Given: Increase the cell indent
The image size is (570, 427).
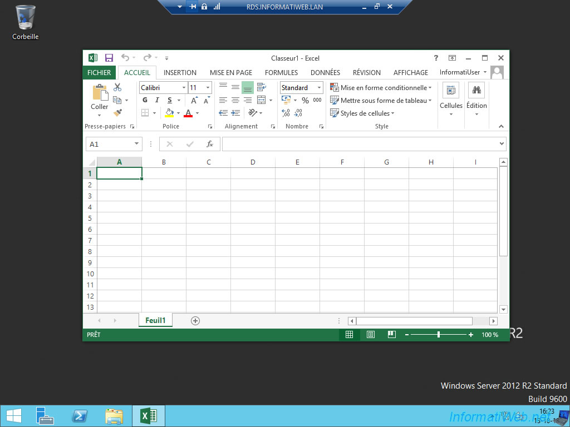Looking at the screenshot, I should 235,113.
